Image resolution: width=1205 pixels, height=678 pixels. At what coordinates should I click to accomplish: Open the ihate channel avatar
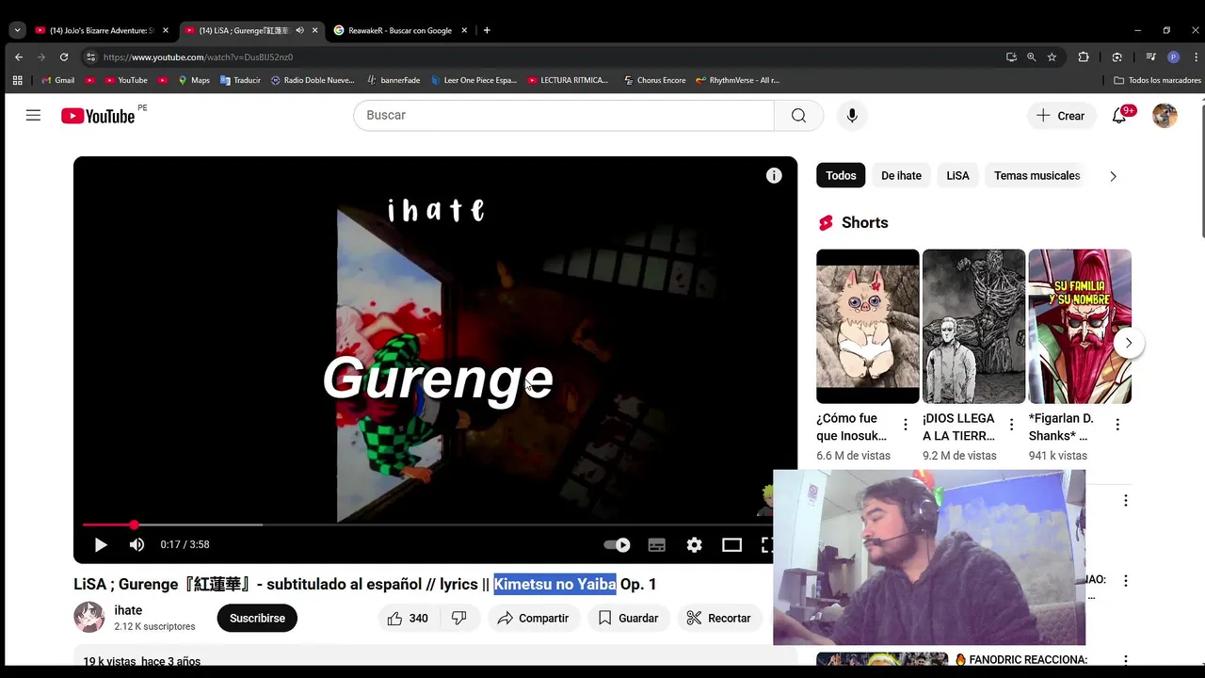pos(89,617)
